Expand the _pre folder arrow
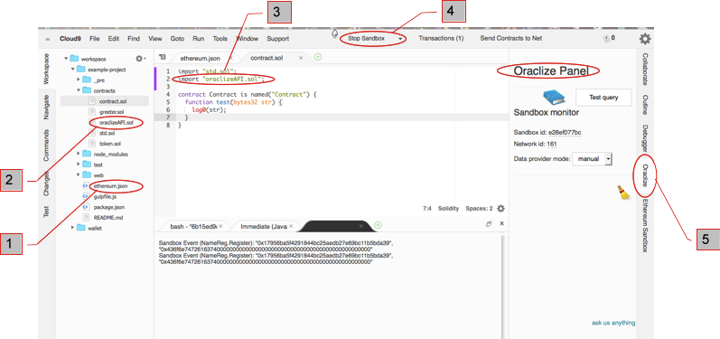This screenshot has width=720, height=339. [79, 80]
